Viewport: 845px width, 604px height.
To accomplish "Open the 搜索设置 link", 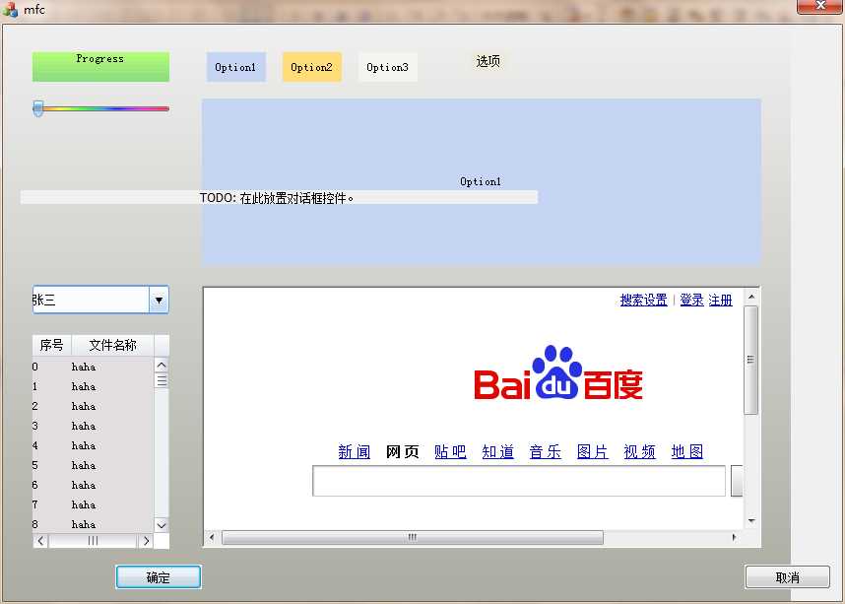I will pos(643,300).
